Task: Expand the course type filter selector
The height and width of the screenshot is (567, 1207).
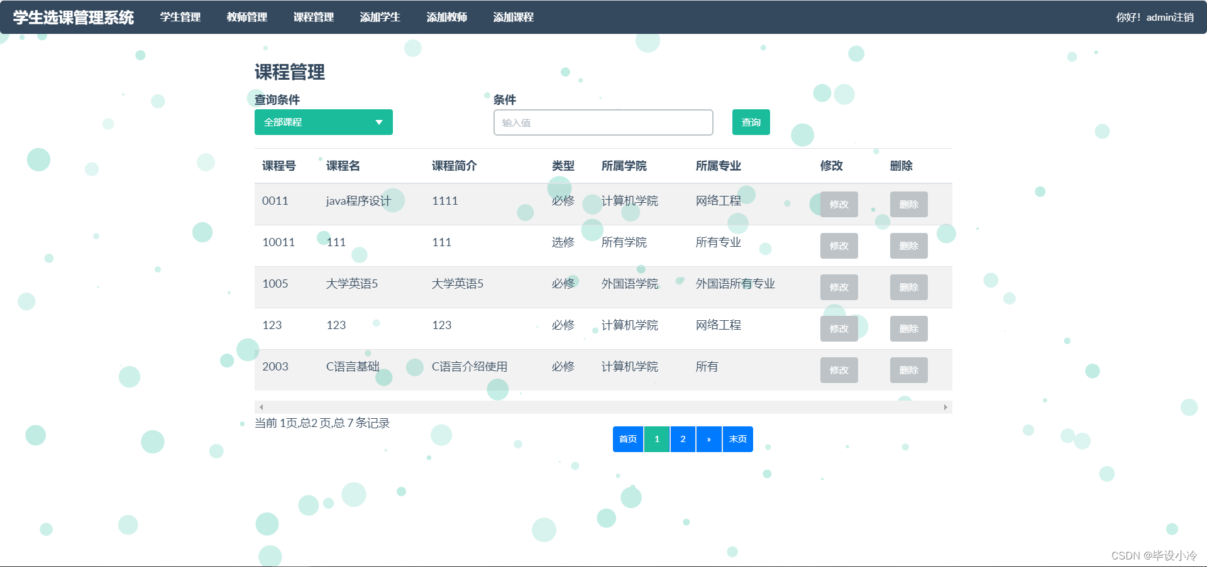Action: coord(323,122)
